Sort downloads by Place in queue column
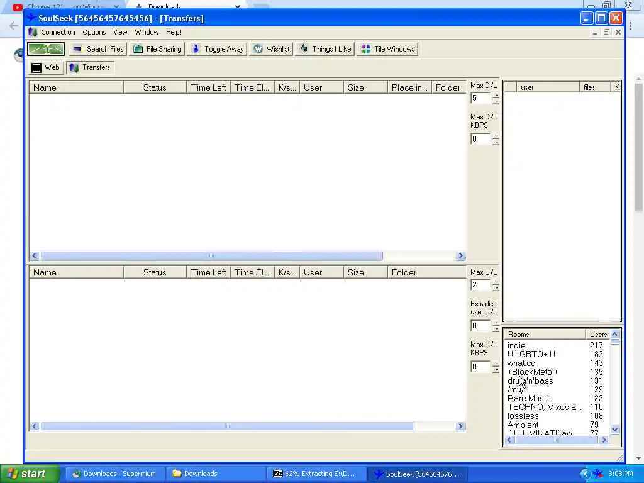The width and height of the screenshot is (644, 483). [409, 87]
